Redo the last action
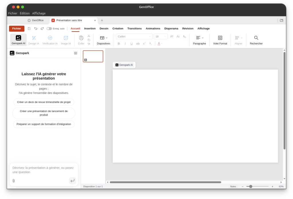This screenshot has width=293, height=199. (x=42, y=28)
